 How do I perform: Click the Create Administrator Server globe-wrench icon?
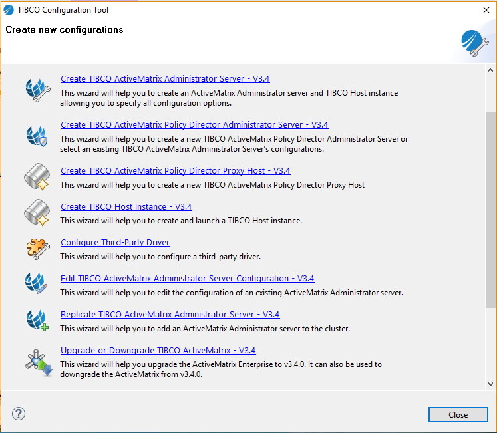coord(38,90)
